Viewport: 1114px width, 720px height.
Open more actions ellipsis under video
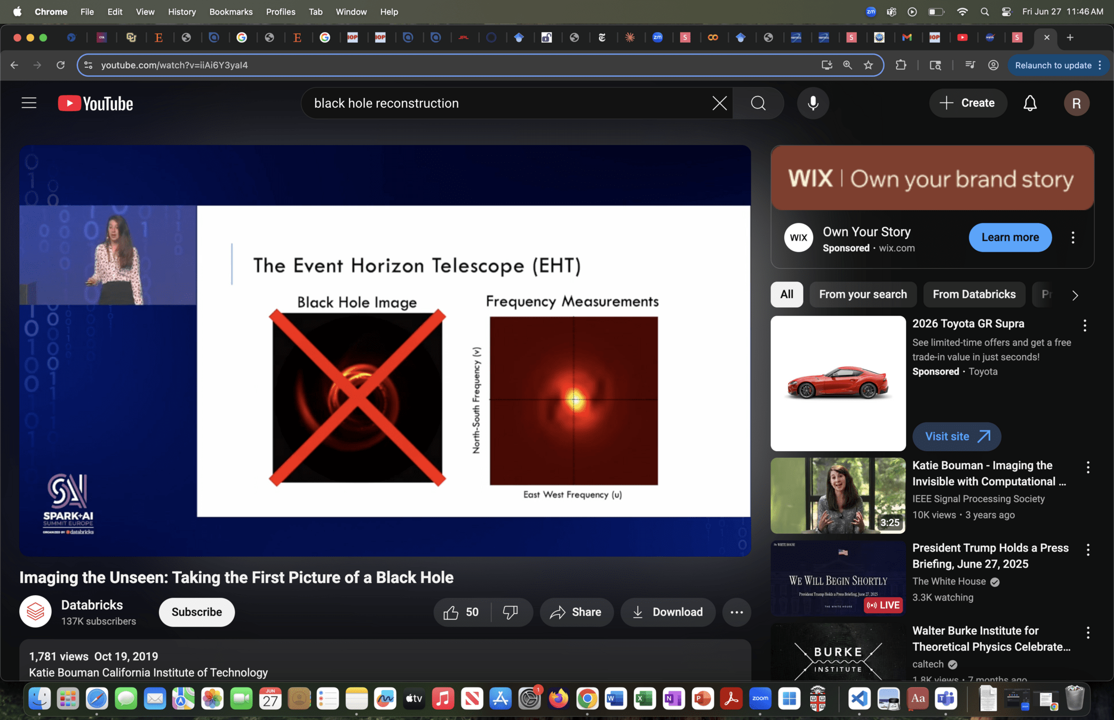(736, 612)
